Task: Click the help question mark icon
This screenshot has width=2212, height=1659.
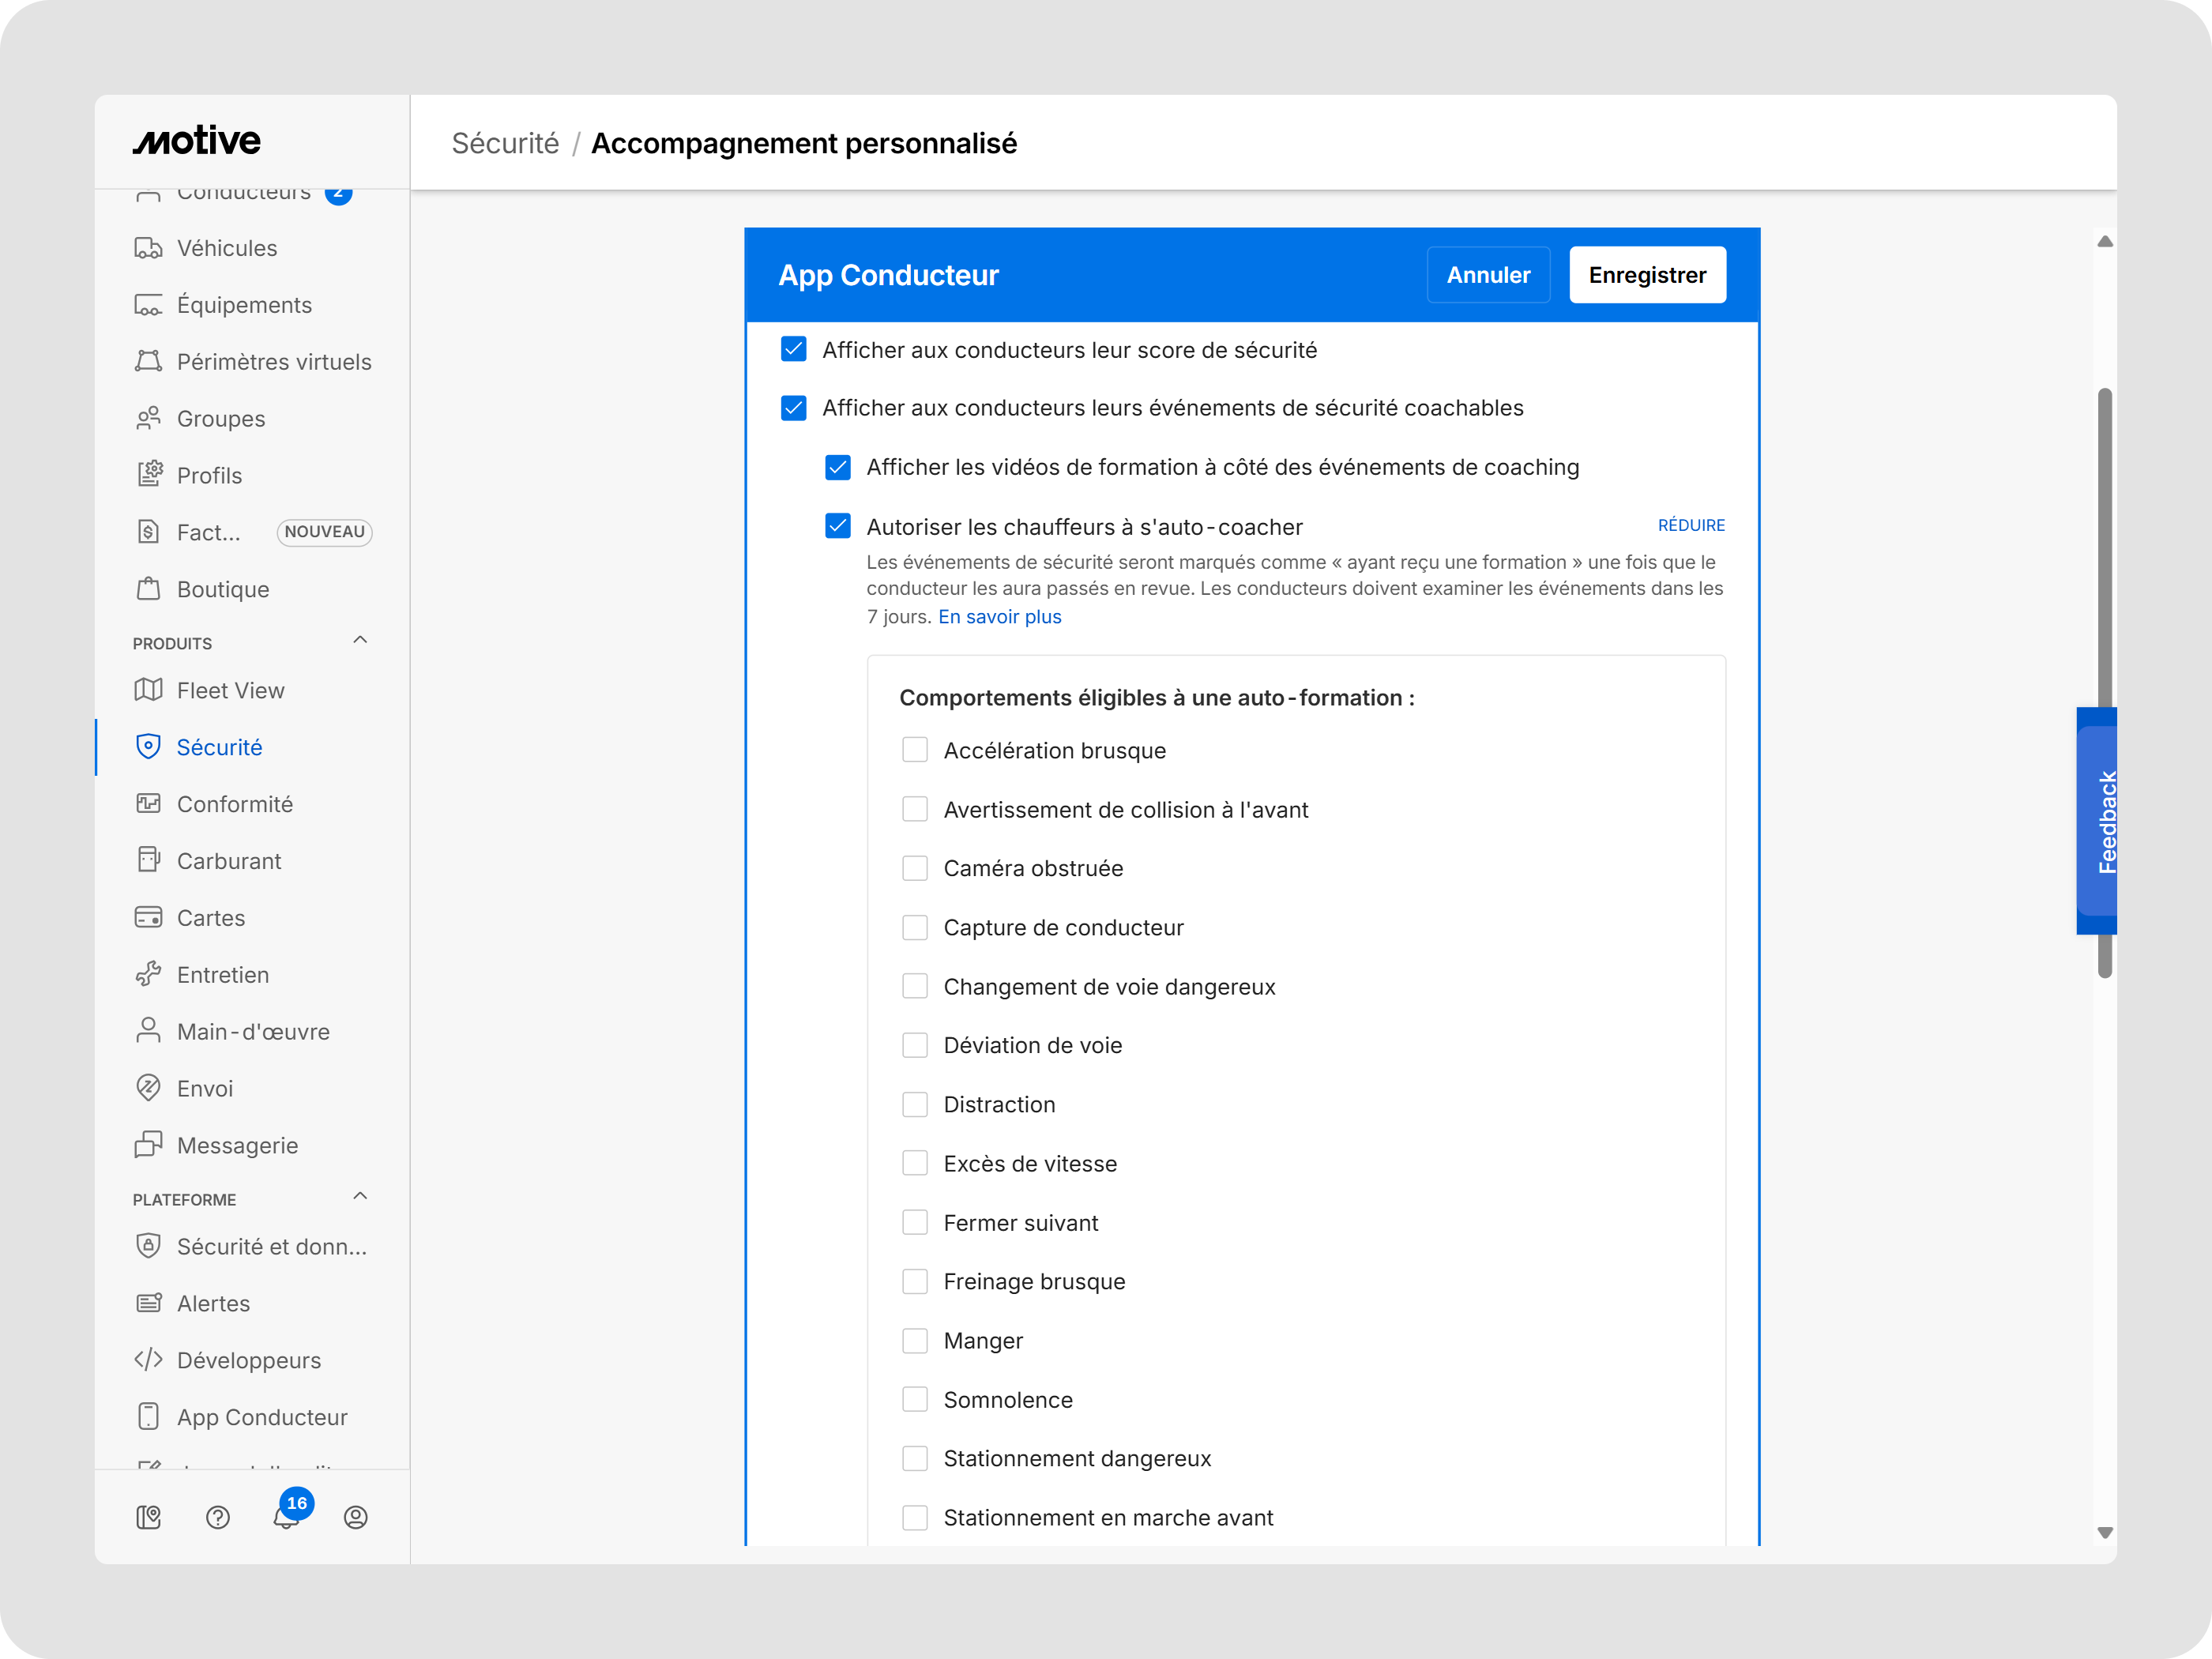Action: pos(218,1517)
